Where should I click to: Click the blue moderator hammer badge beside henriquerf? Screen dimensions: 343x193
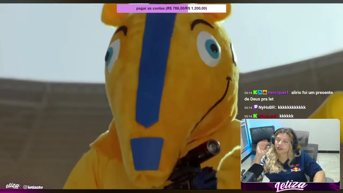click(x=260, y=92)
